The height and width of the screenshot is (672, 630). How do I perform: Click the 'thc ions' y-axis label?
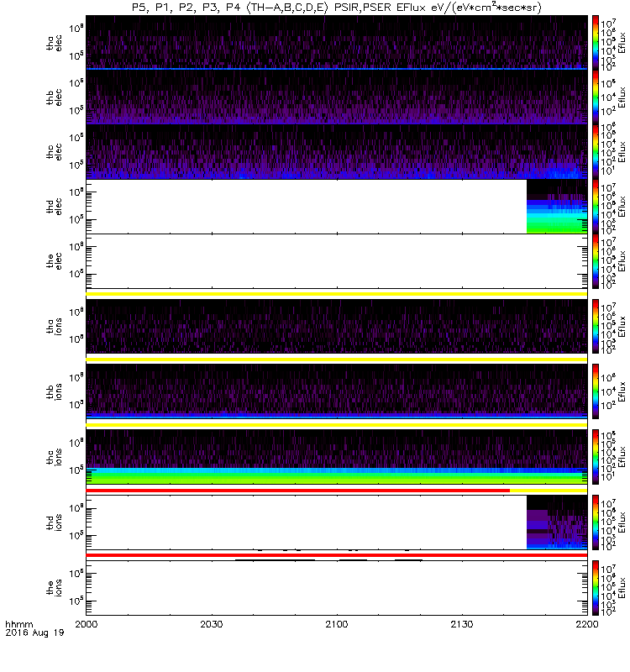point(54,457)
